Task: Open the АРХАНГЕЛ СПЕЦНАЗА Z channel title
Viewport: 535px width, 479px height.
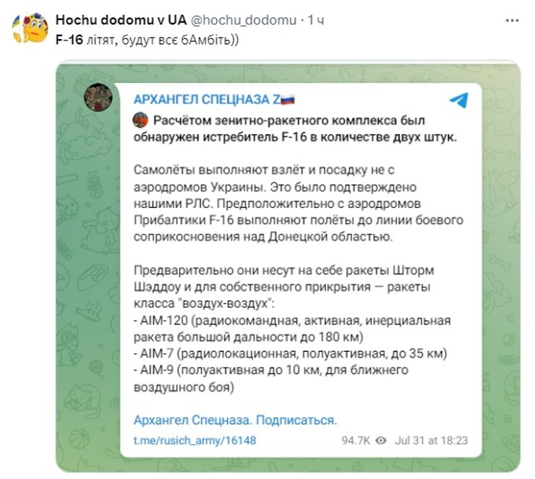Action: click(207, 100)
